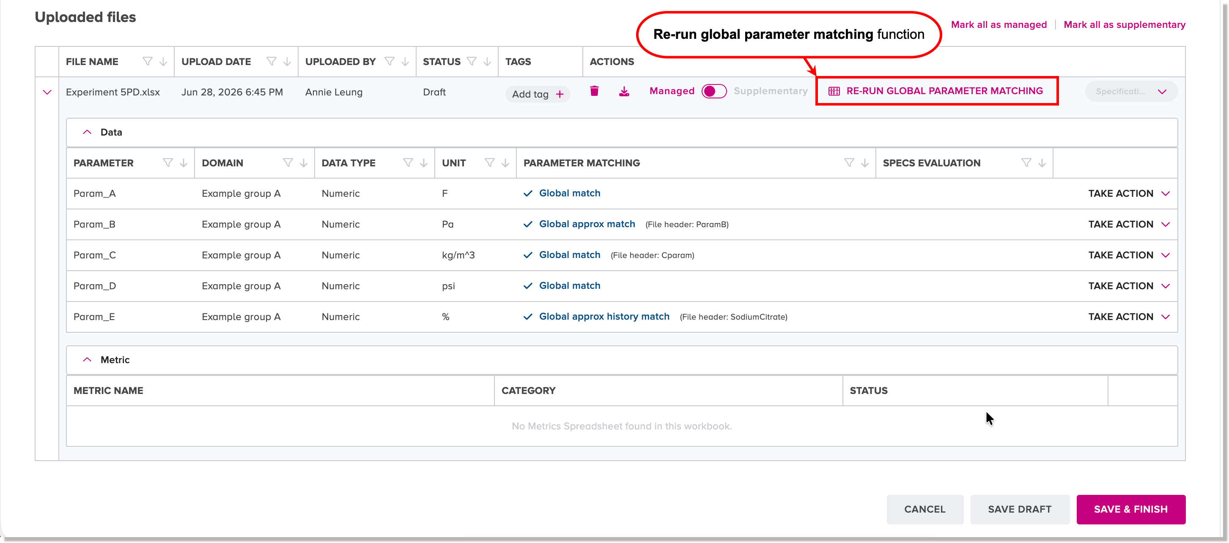Filter the PARAMETER column
Screen dimensions: 1229x543
pos(167,163)
